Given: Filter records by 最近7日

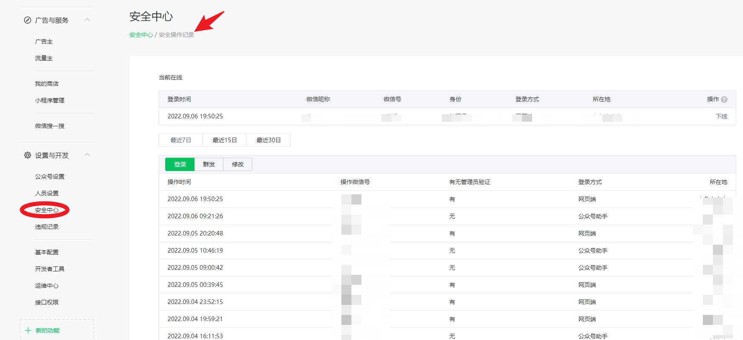Looking at the screenshot, I should tap(181, 140).
